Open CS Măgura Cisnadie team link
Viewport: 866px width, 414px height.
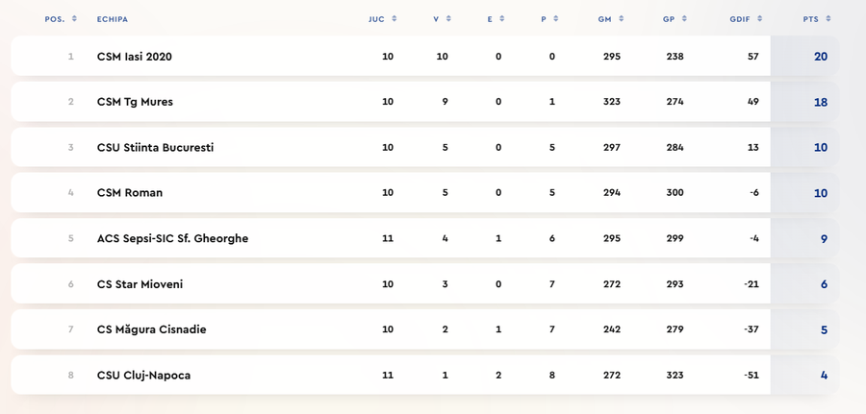click(x=151, y=329)
